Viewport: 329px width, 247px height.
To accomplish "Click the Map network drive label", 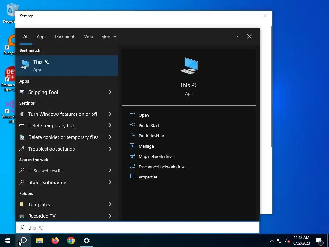I will 156,157.
